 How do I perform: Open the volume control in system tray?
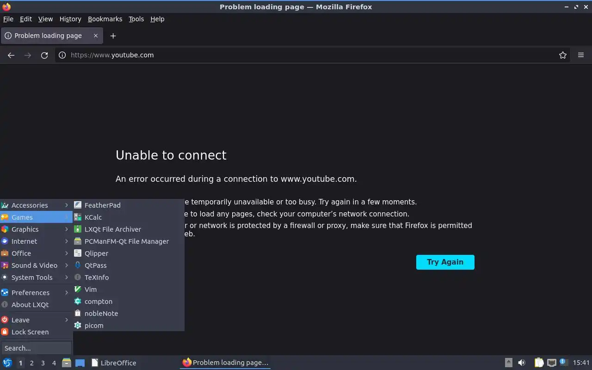(522, 363)
